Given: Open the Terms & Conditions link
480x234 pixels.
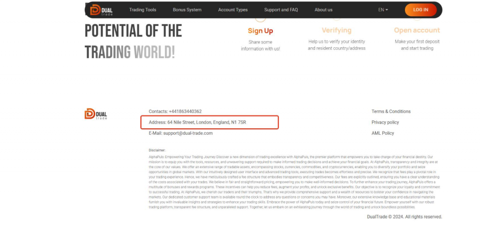Looking at the screenshot, I should click(391, 111).
